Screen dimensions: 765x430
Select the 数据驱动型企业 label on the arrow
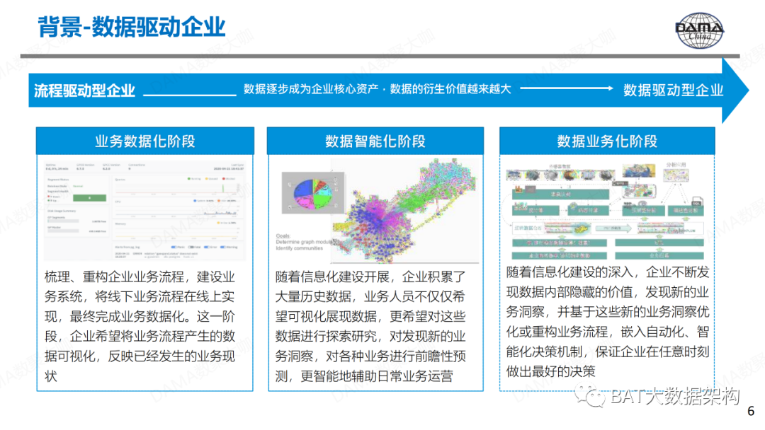click(x=674, y=90)
